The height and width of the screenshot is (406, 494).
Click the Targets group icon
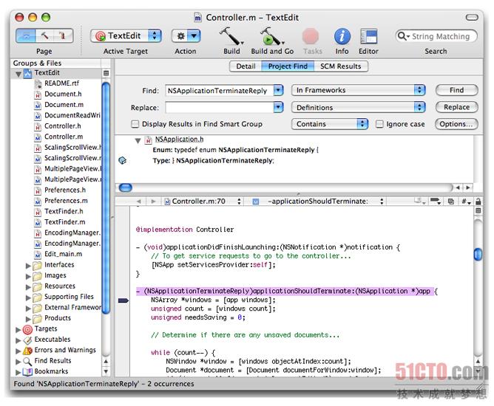point(27,329)
